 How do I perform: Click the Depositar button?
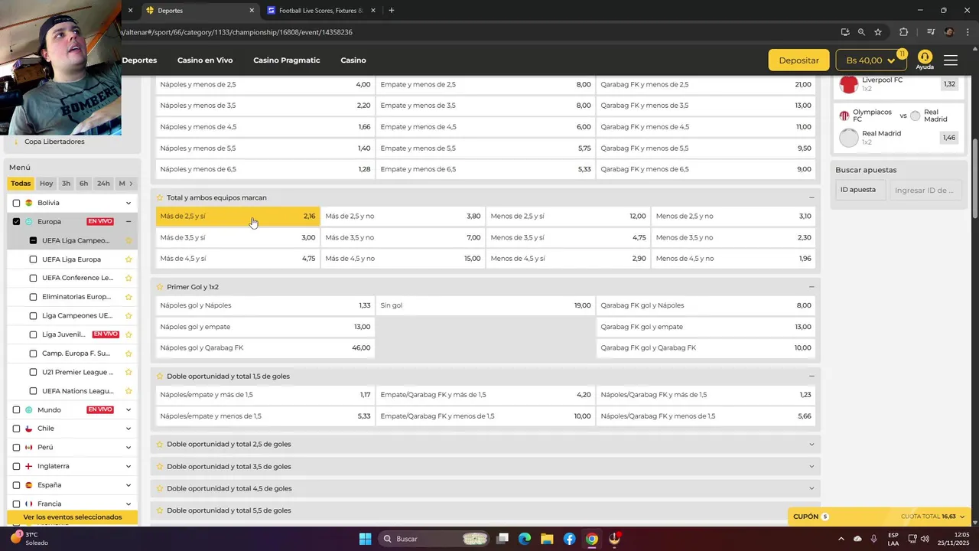click(x=798, y=60)
